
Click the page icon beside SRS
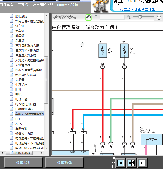(12, 123)
